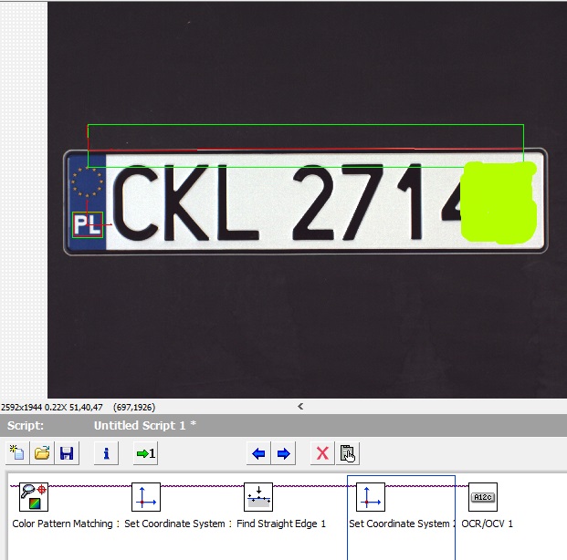567x560 pixels.
Task: Select the first Set Coordinate System step icon
Action: pos(146,497)
